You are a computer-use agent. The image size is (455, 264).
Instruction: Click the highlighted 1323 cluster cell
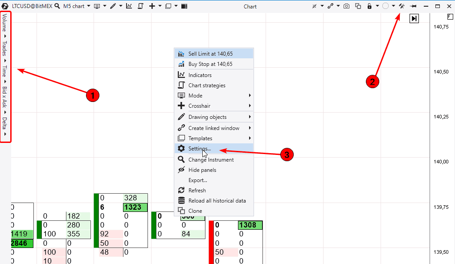(x=135, y=207)
